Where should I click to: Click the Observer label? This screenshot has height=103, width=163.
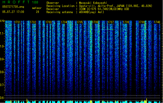pos(53,3)
